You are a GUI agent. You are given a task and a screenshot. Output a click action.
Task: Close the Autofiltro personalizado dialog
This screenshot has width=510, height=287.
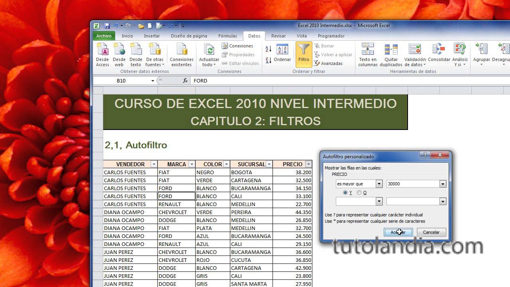pyautogui.click(x=440, y=155)
